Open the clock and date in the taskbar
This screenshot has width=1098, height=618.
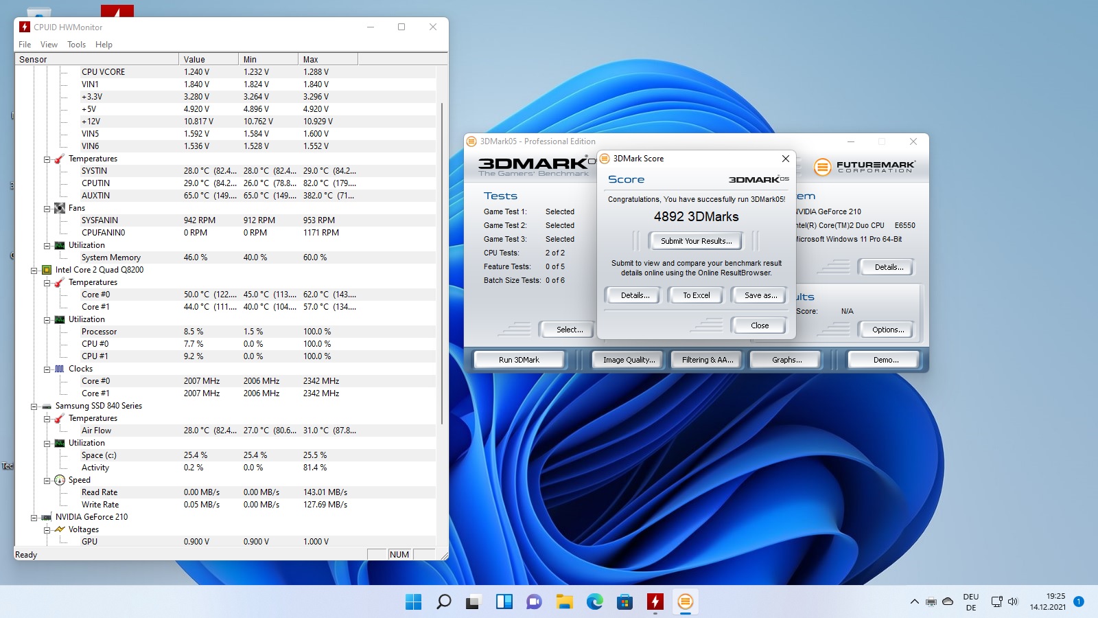tap(1047, 602)
